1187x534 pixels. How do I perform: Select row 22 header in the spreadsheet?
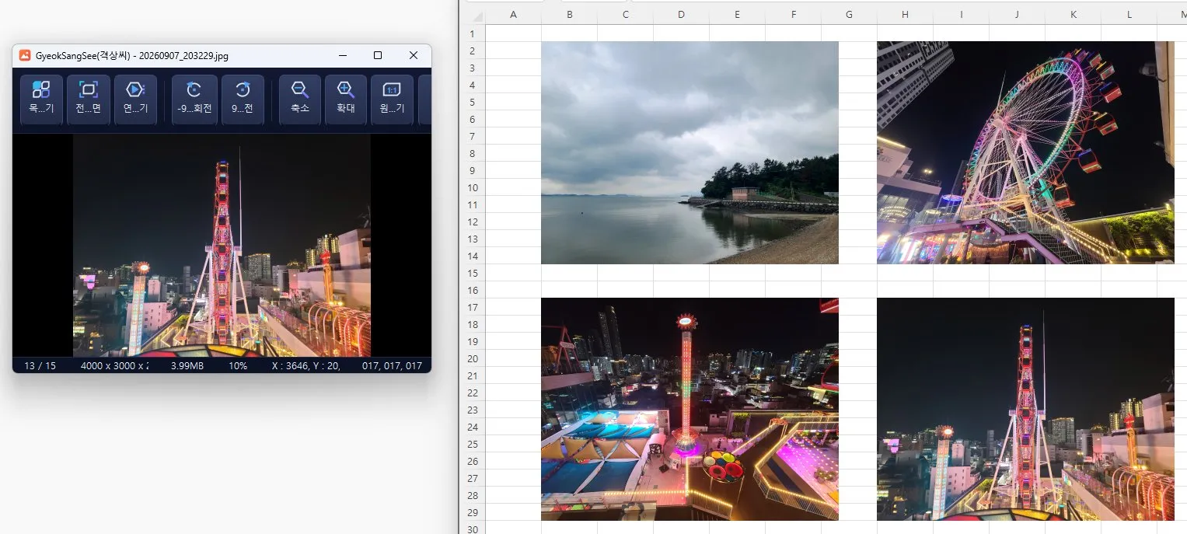coord(472,393)
